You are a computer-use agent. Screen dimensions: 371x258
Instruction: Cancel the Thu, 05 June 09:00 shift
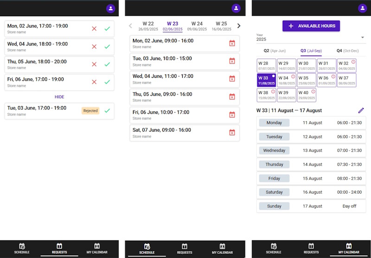point(232,97)
